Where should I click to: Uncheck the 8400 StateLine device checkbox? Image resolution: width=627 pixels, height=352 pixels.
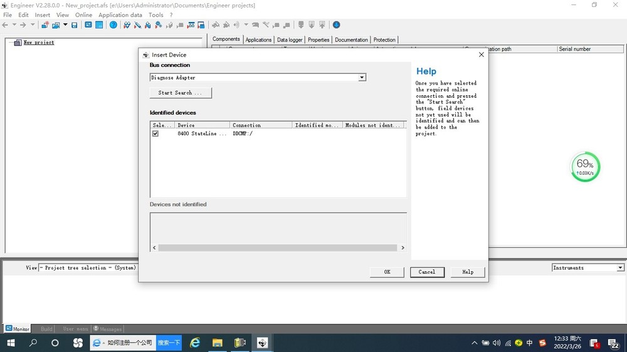155,133
